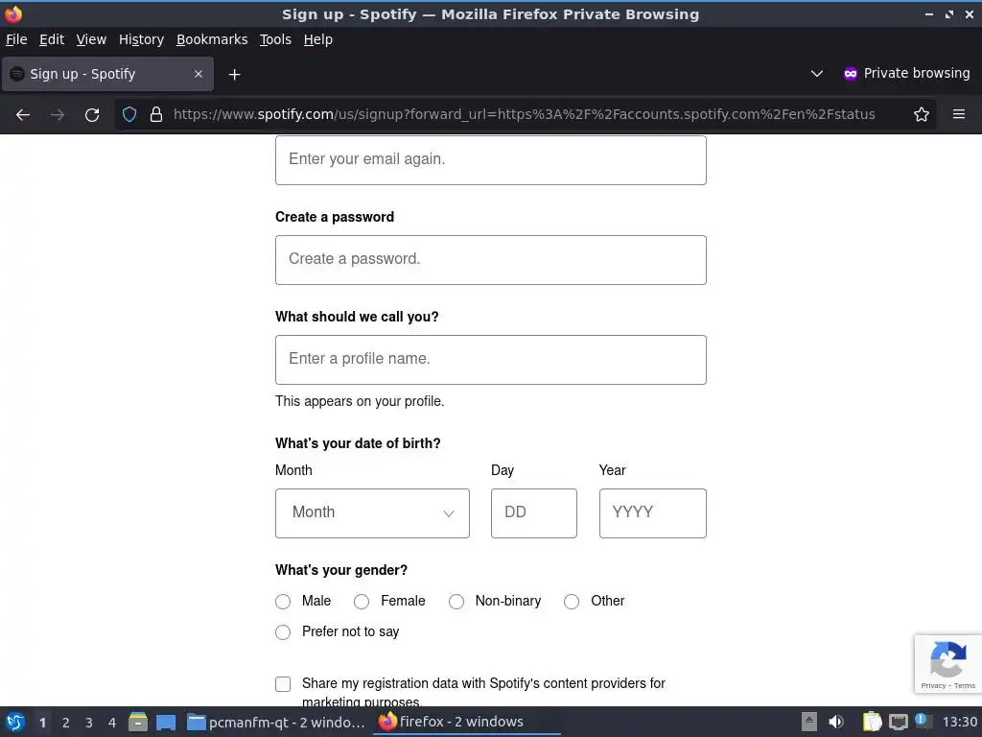The image size is (982, 737).
Task: Open the History menu
Action: point(141,39)
